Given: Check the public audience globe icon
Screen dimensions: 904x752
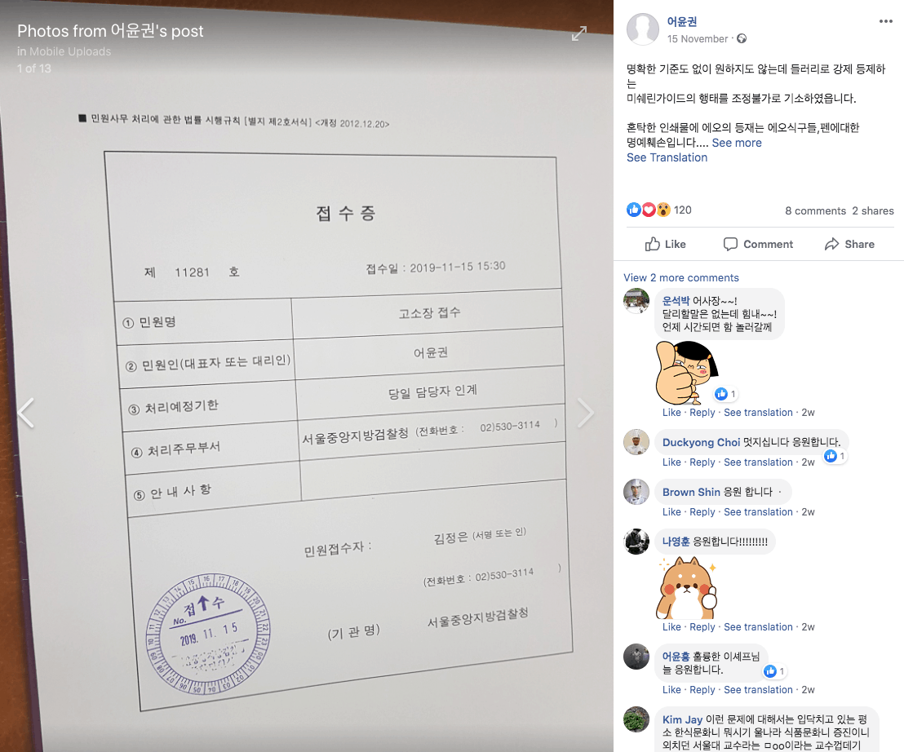Looking at the screenshot, I should click(742, 38).
